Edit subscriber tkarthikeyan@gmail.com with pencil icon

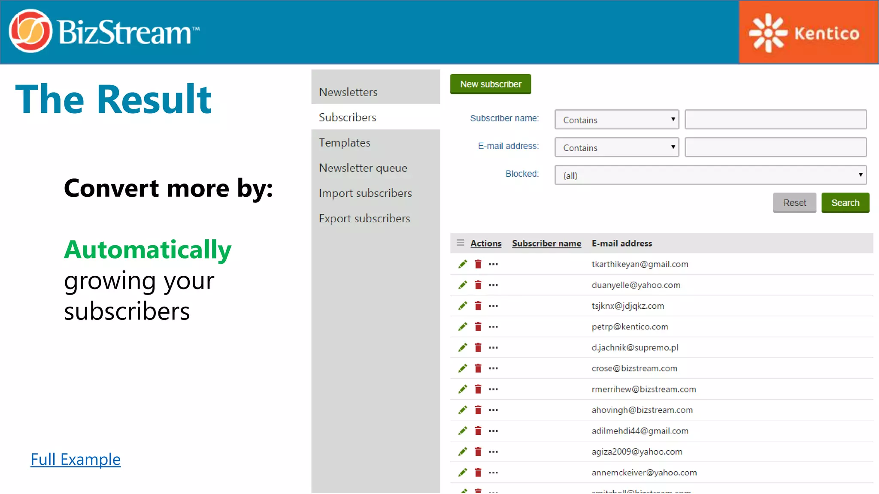tap(462, 264)
